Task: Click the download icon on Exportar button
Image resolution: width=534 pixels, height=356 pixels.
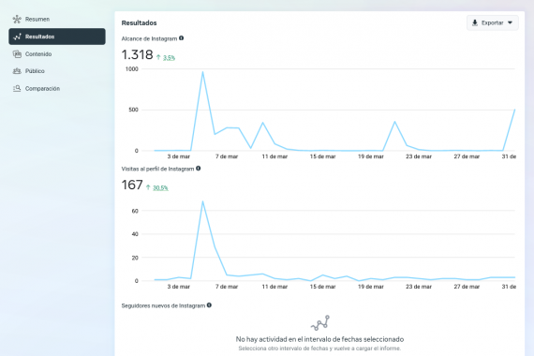Action: 475,22
